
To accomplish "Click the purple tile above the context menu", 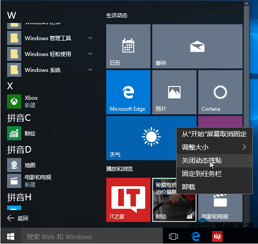I will coord(220,122).
